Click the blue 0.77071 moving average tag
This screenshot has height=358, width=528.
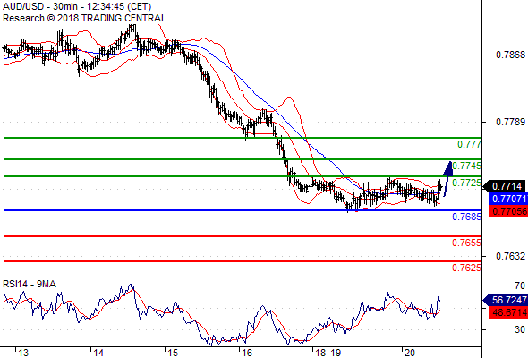[508, 199]
